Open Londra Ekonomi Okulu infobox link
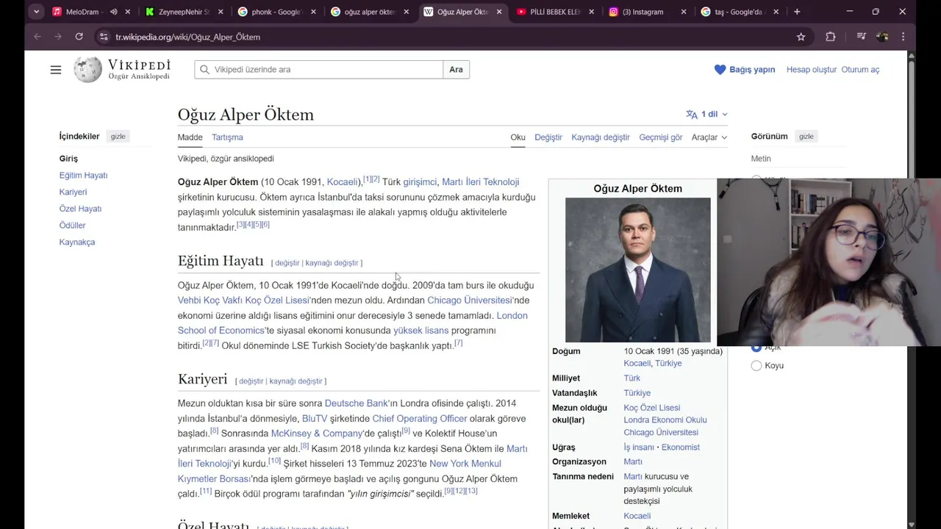The height and width of the screenshot is (529, 941). 665,420
